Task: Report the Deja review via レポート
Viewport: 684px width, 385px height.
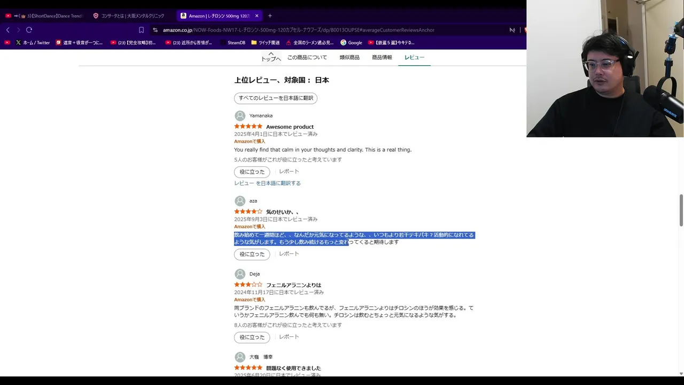Action: point(289,337)
